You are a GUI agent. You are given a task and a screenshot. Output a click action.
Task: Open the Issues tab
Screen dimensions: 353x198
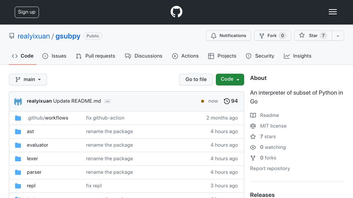click(54, 56)
